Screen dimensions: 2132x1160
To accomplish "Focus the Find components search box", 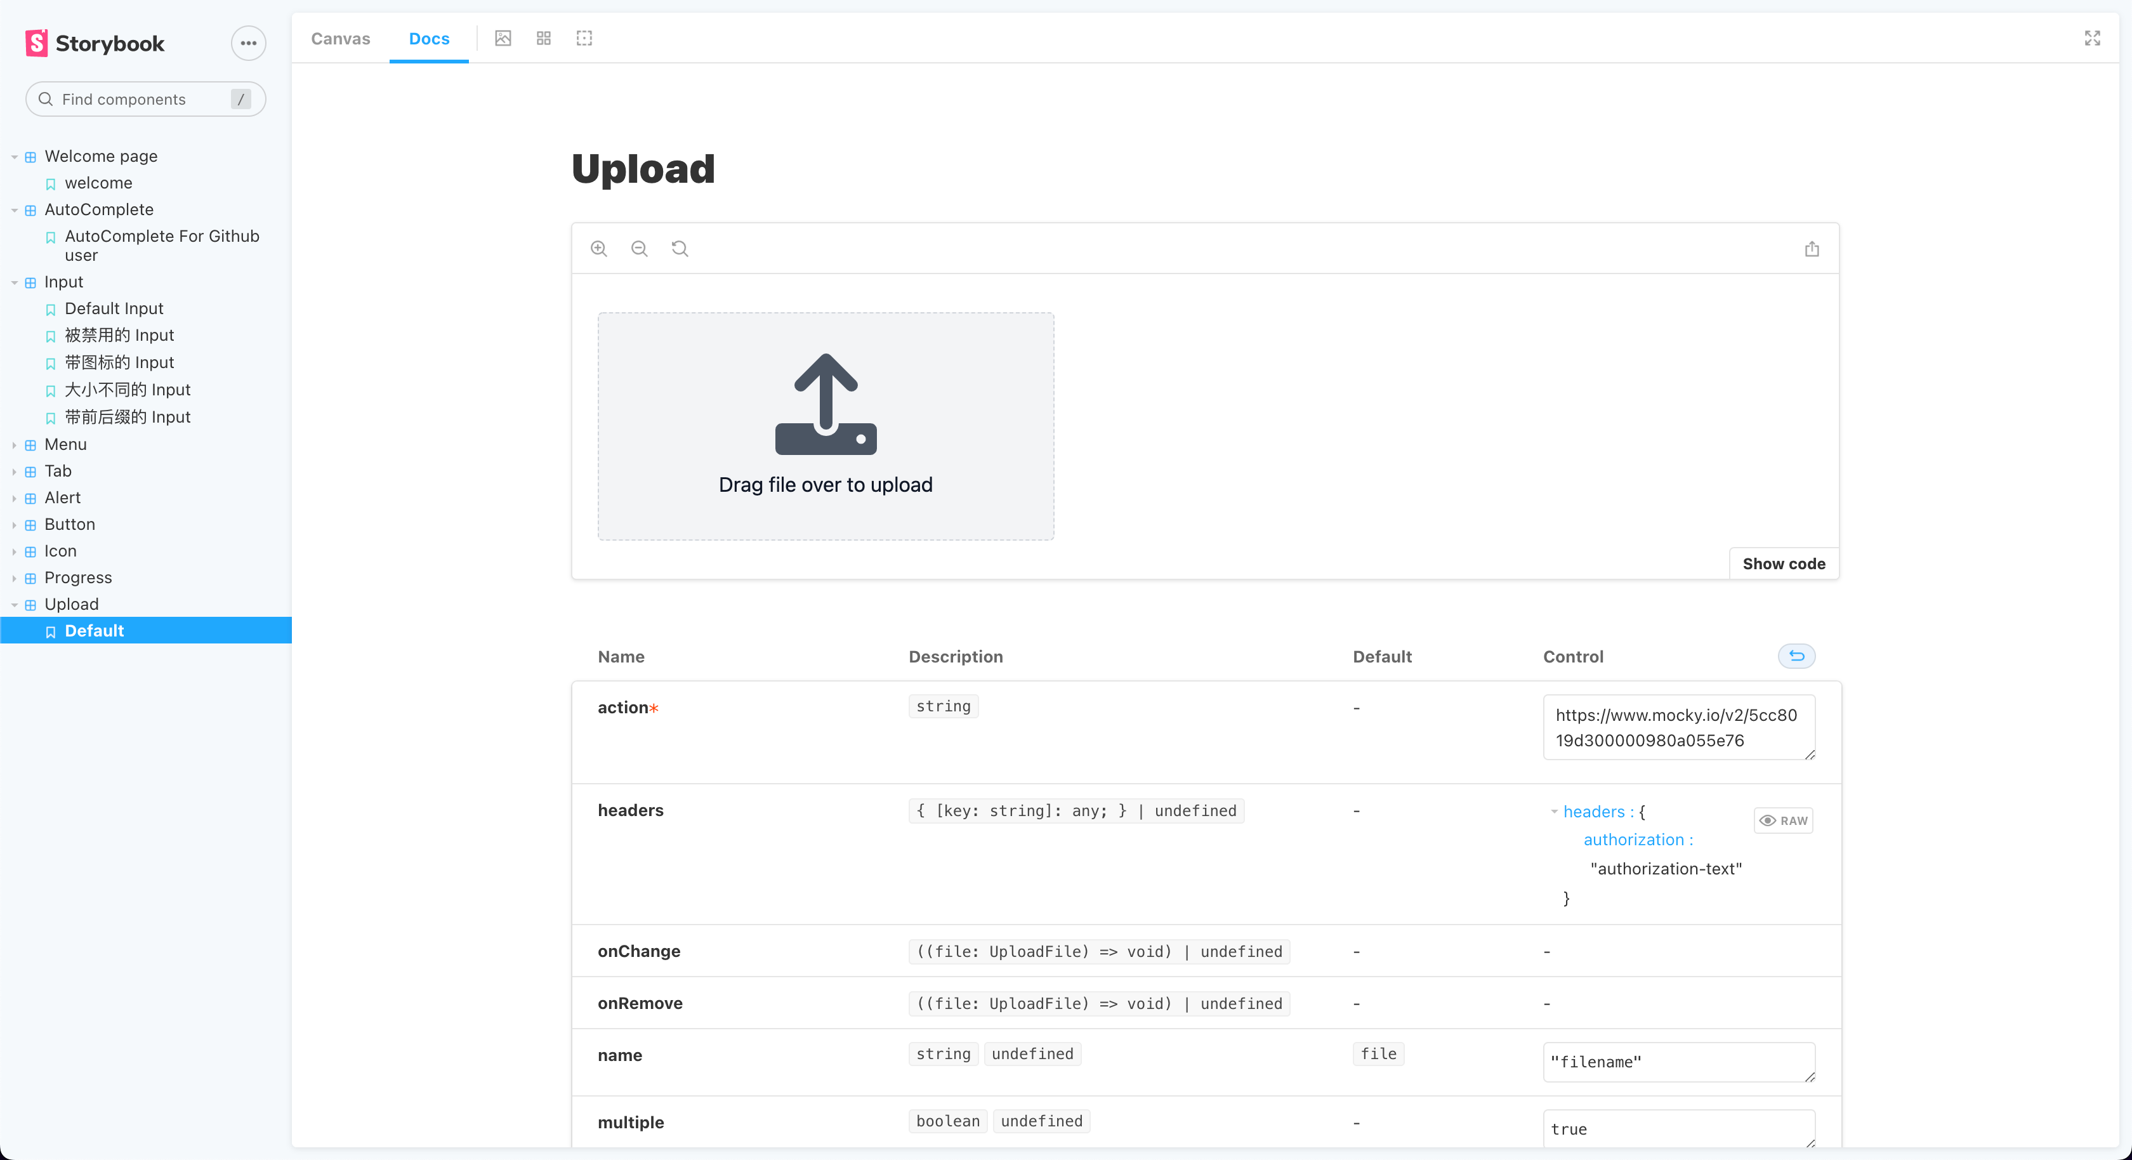I will [x=136, y=100].
